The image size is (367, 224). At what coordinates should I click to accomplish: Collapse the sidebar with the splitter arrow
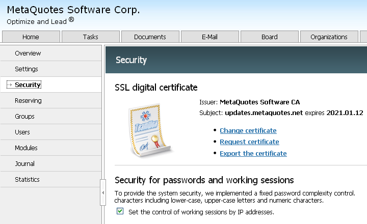click(103, 192)
